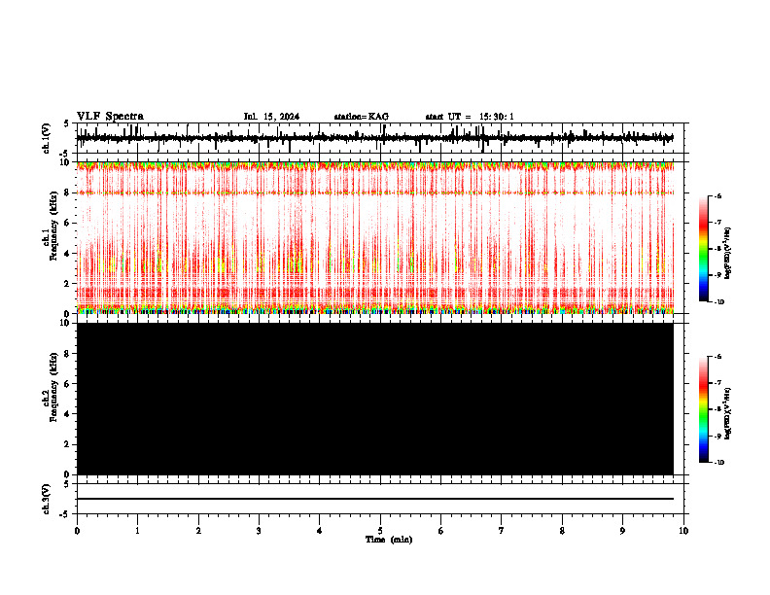Click time axis tick label "1"
This screenshot has height=595, width=770.
point(137,531)
